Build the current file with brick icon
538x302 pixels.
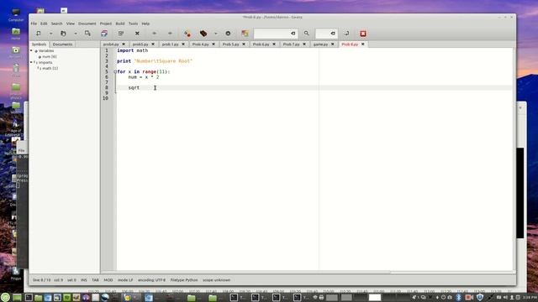click(203, 34)
